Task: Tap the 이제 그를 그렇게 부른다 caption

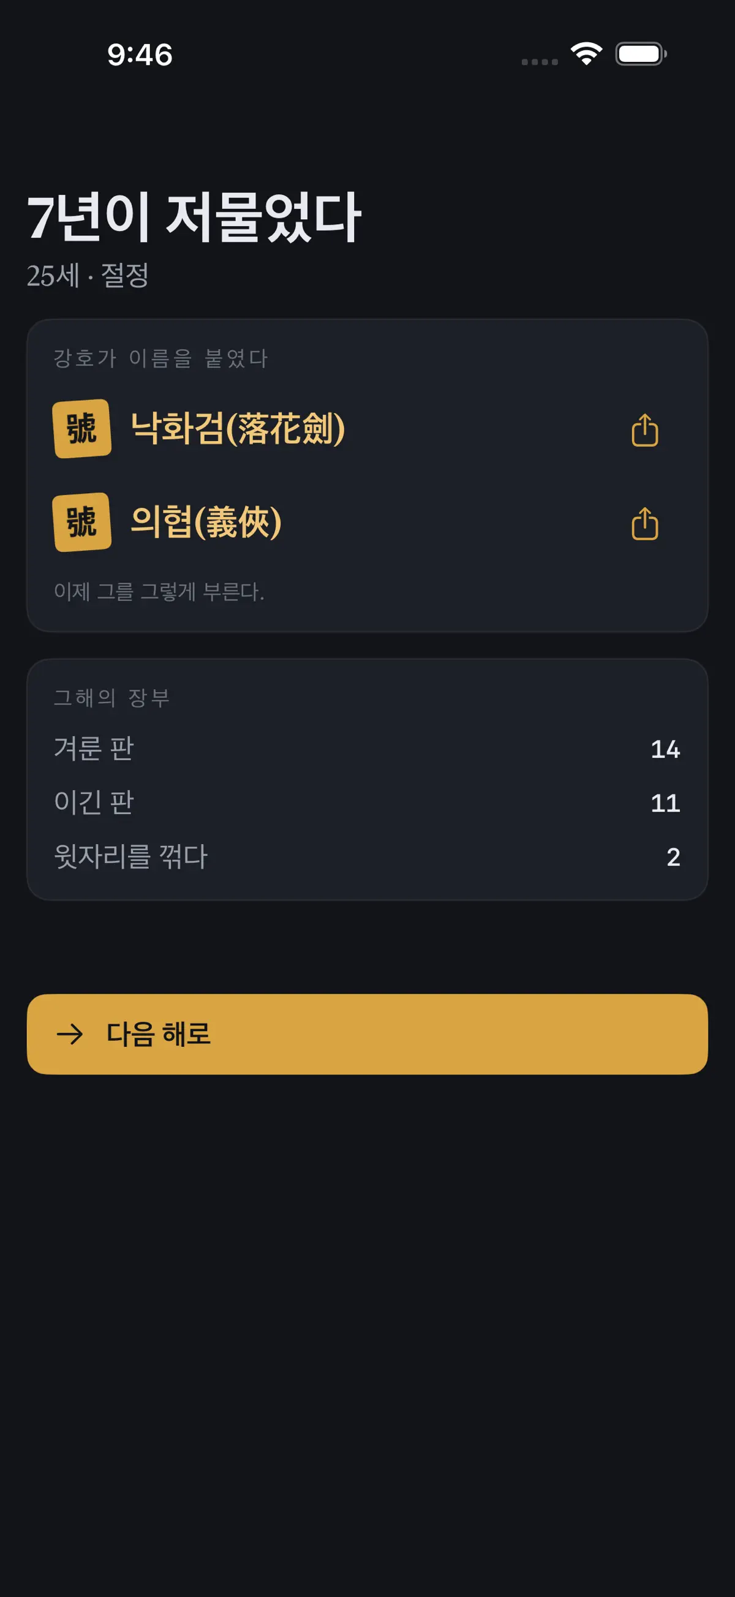Action: click(159, 591)
